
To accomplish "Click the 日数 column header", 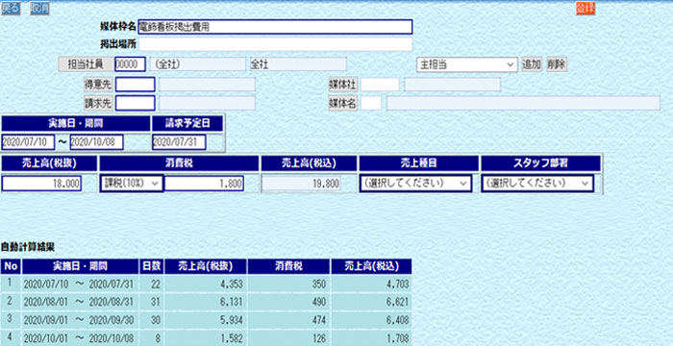I will 152,266.
